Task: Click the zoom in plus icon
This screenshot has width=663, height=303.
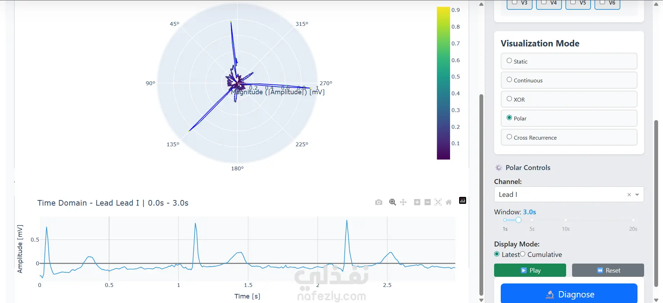Action: click(417, 202)
